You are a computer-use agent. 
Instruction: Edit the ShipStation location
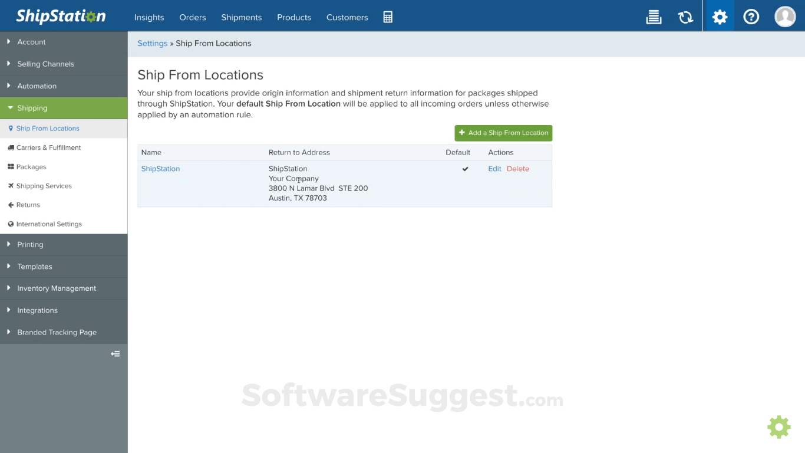click(494, 169)
